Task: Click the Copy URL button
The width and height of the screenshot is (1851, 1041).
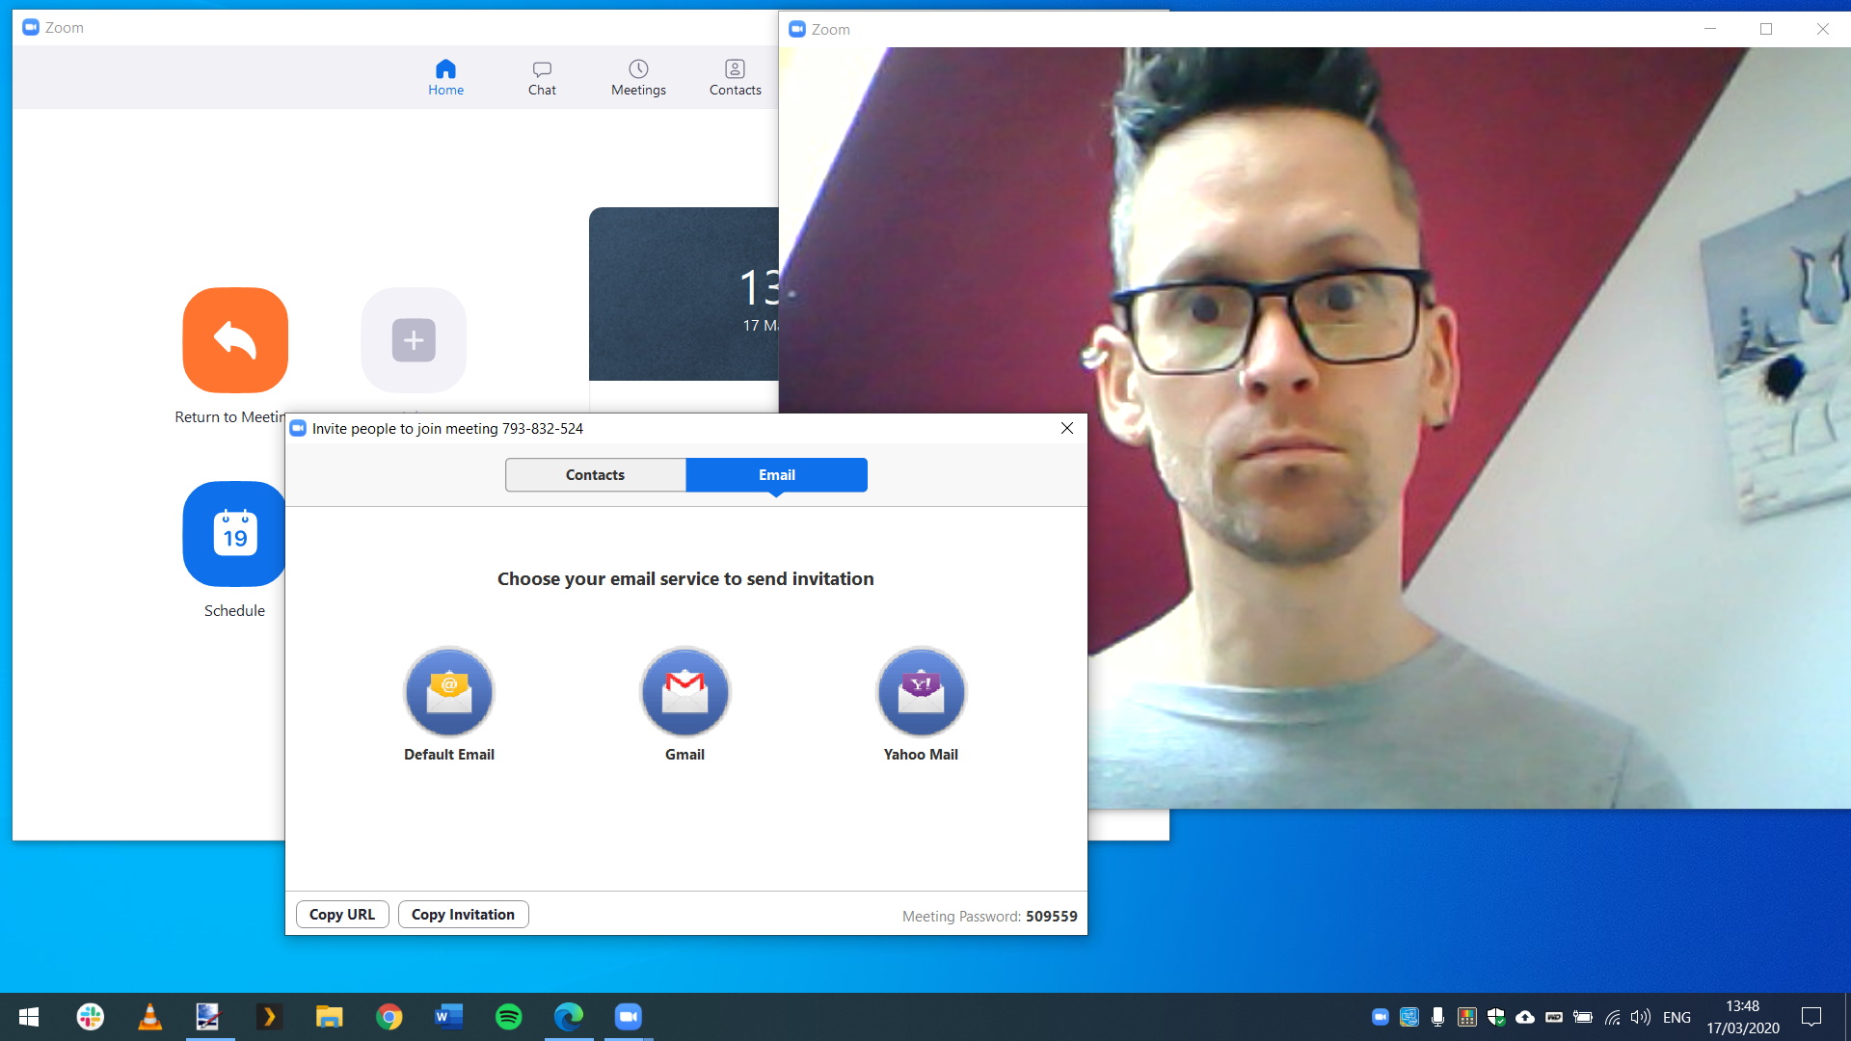Action: tap(342, 915)
